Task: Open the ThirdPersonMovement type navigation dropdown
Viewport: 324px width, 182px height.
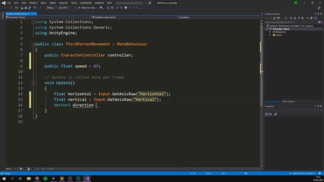Action: point(134,17)
